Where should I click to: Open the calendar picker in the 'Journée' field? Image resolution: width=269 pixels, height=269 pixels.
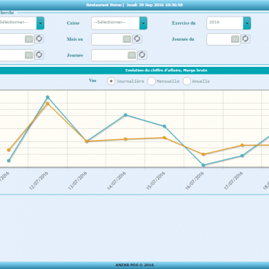pyautogui.click(x=132, y=55)
